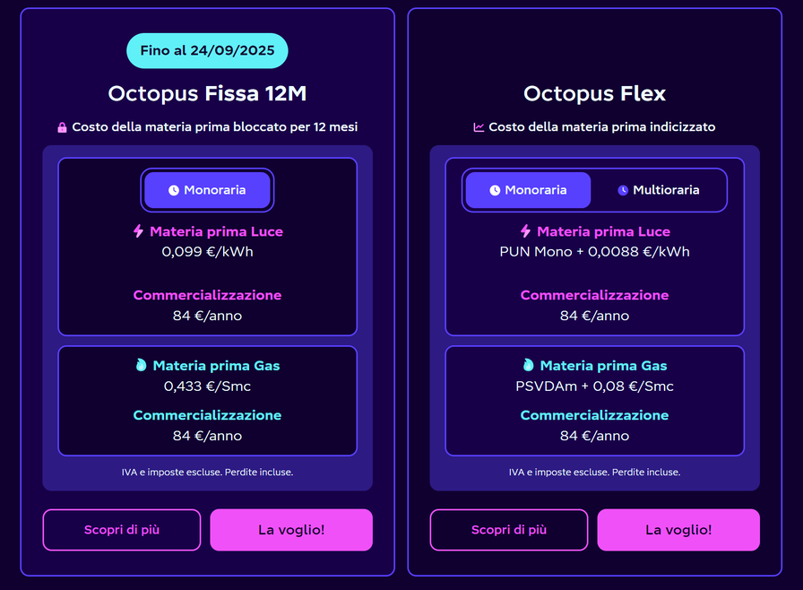Click the Fino al 24/09/2025 badge
This screenshot has height=590, width=803.
[207, 51]
